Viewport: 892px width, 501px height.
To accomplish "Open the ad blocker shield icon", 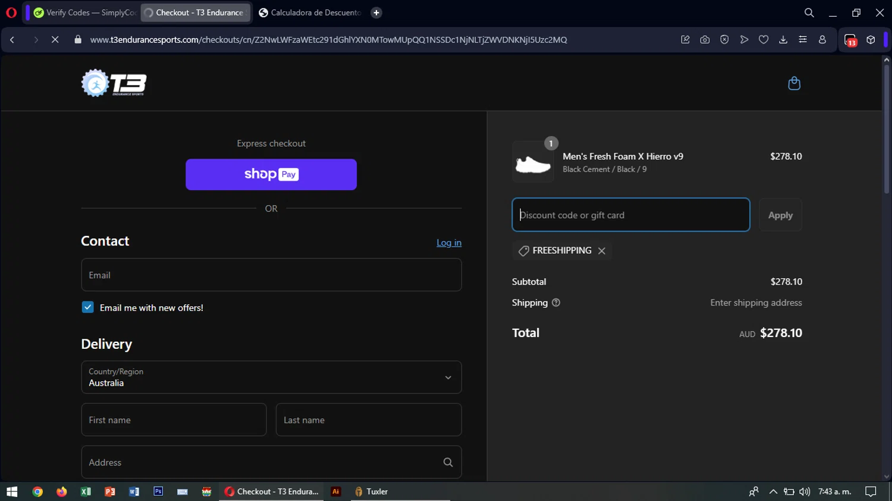I will [x=724, y=40].
